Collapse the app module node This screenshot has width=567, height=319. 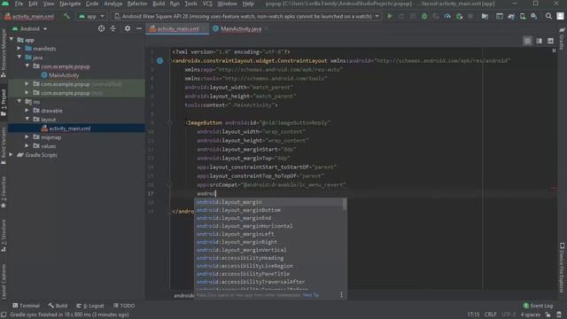point(12,39)
